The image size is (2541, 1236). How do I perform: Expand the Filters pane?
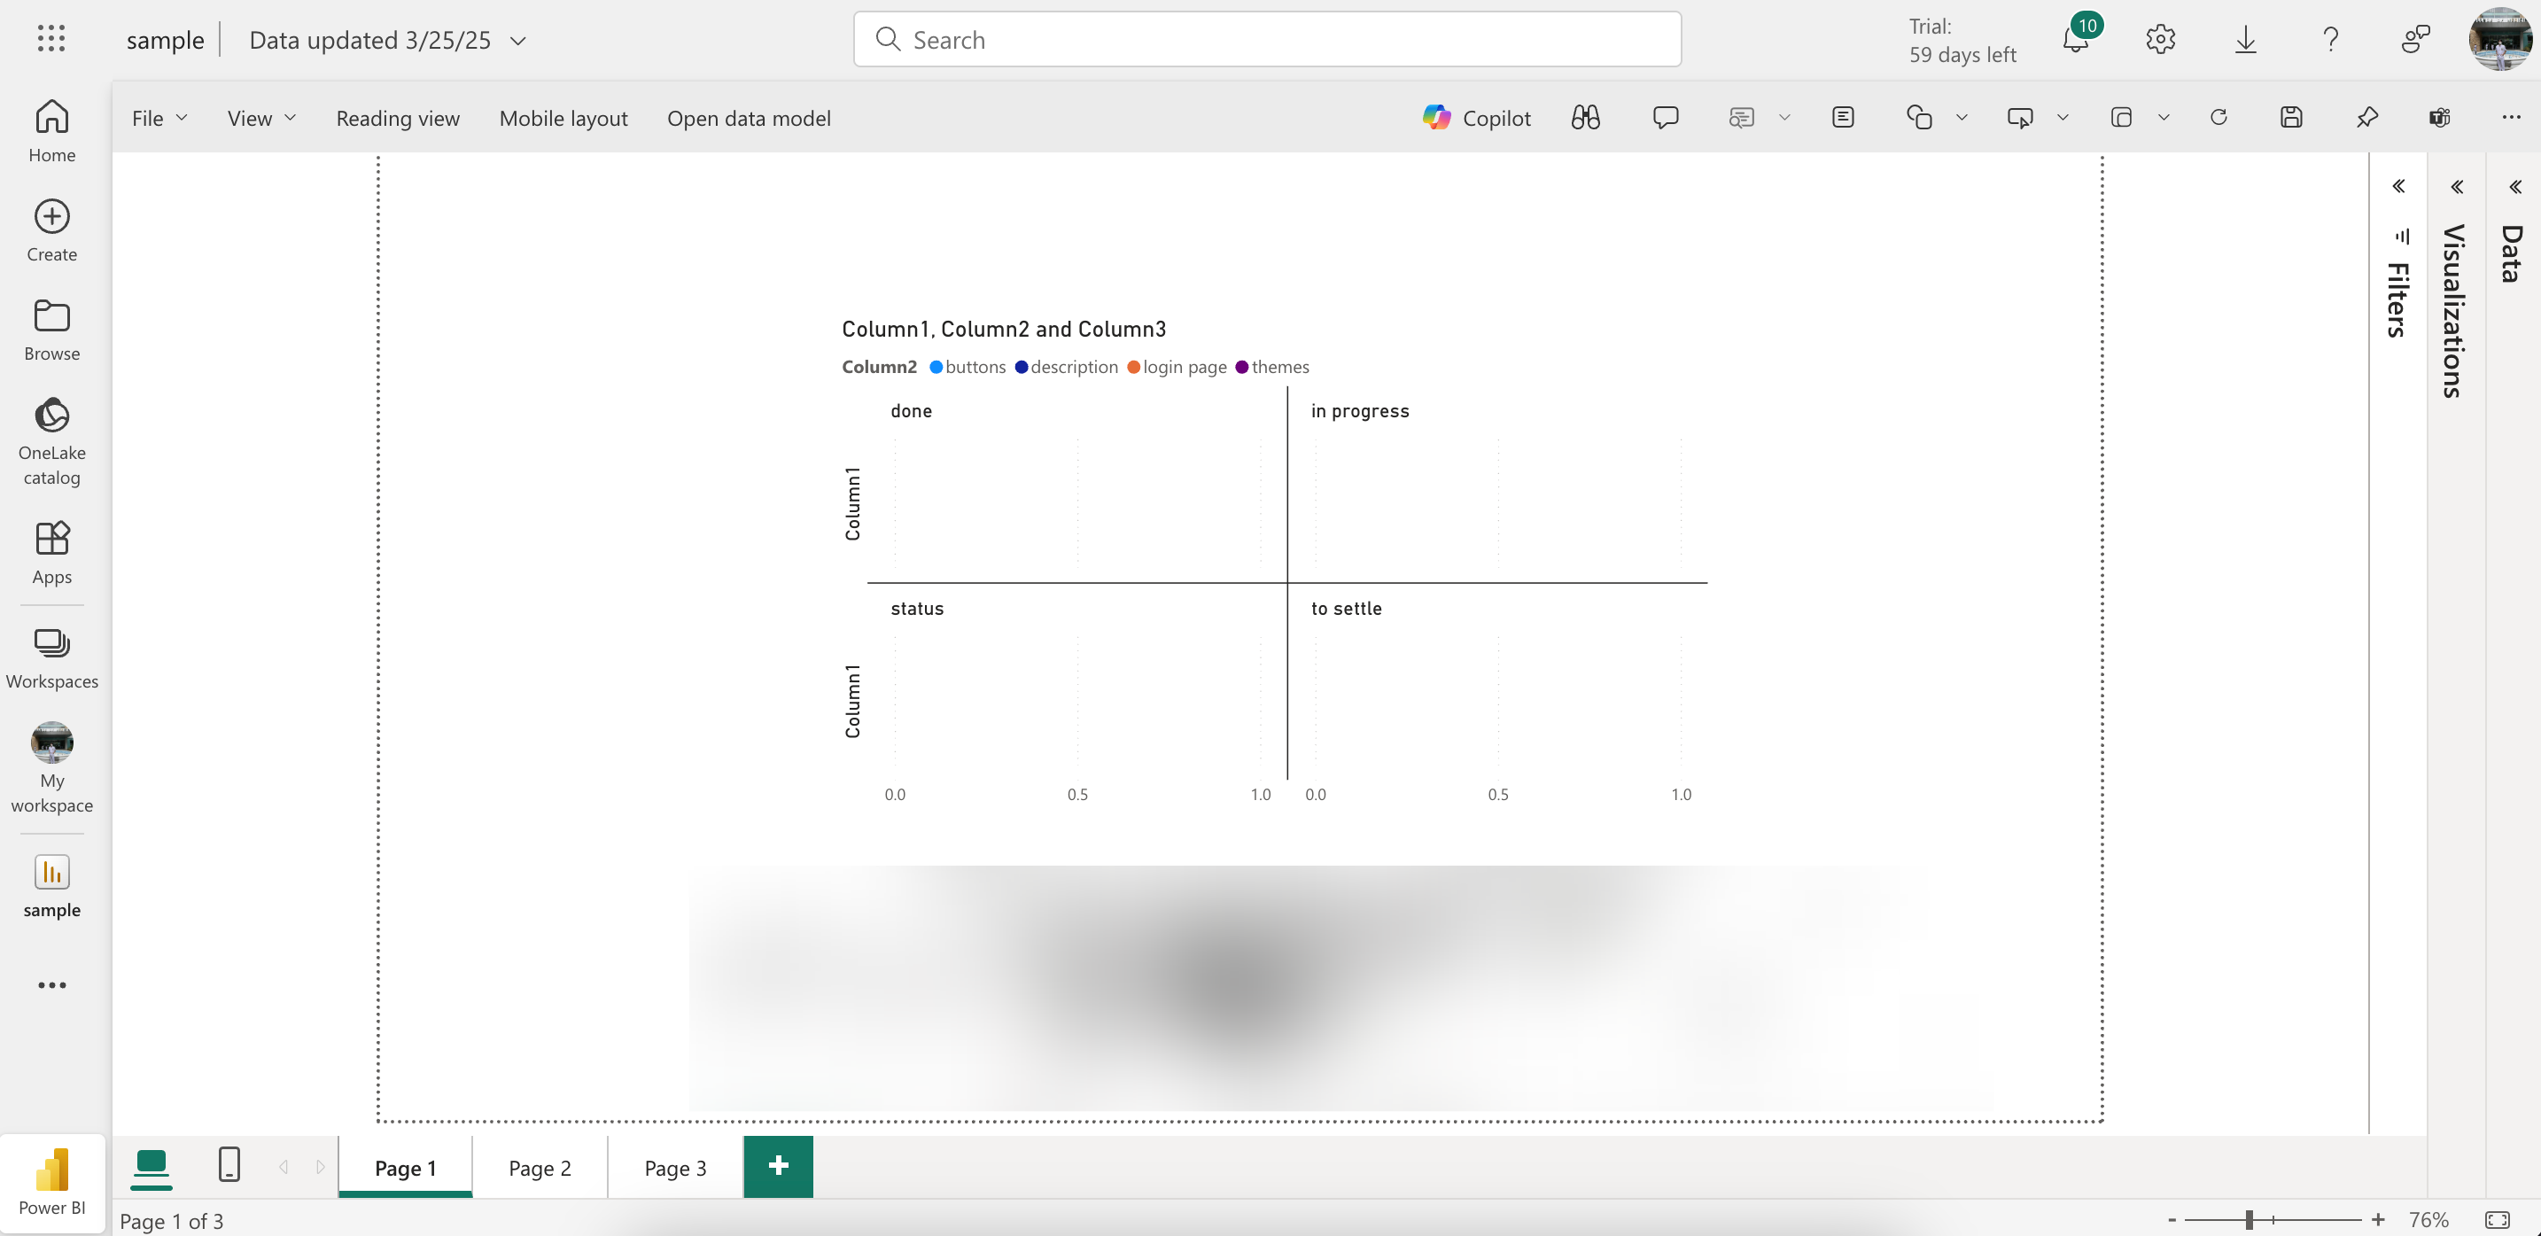click(2399, 186)
